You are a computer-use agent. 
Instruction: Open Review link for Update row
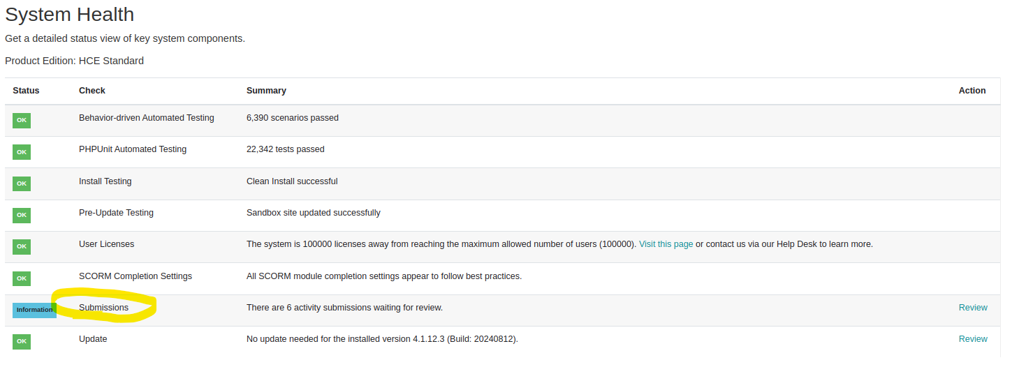coord(972,339)
